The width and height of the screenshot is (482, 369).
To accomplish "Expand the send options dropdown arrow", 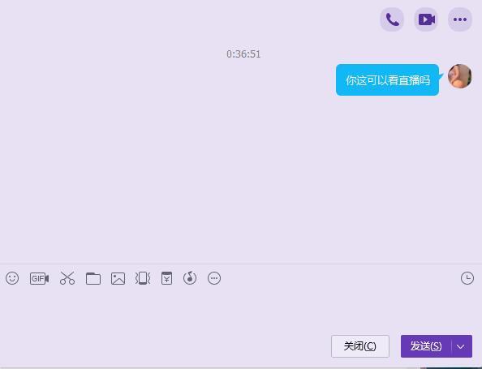I will point(462,346).
